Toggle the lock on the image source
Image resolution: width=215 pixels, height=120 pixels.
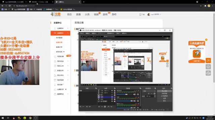115,95
